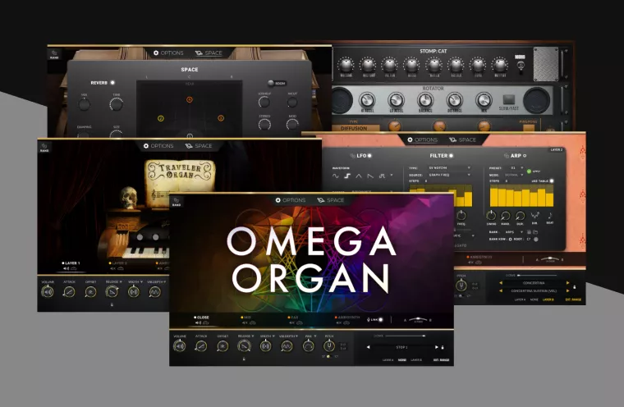
Task: Open Omega Organ Release dropdown arrow
Action: [x=254, y=336]
